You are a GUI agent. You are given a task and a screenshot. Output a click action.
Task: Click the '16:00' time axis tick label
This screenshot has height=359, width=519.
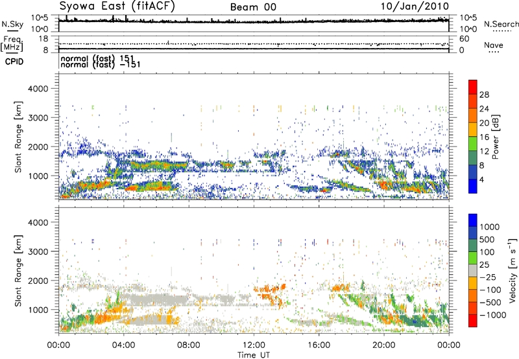[319, 345]
